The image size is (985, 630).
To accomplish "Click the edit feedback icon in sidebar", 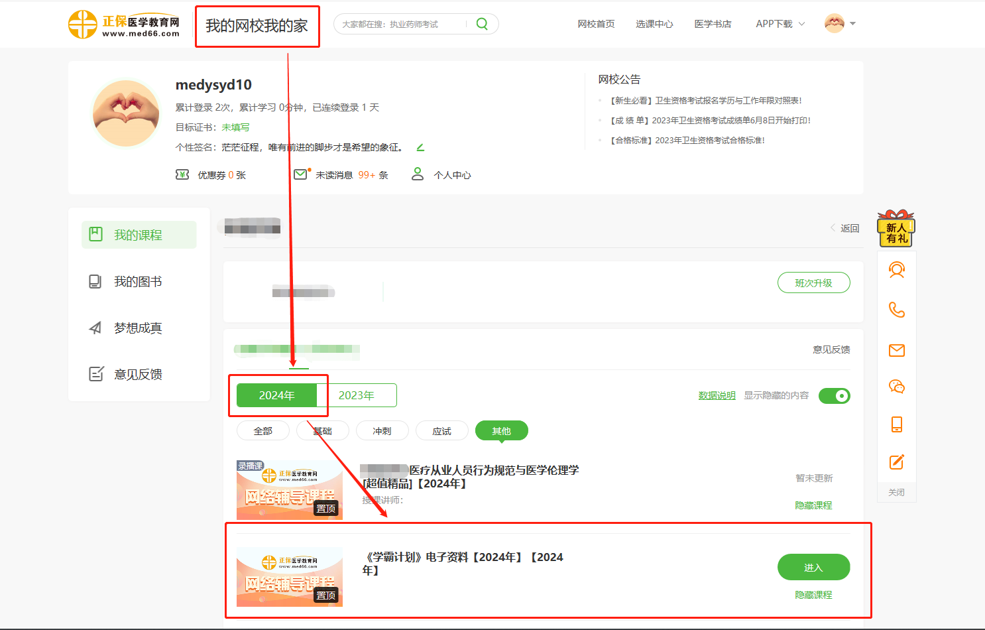I will click(896, 462).
